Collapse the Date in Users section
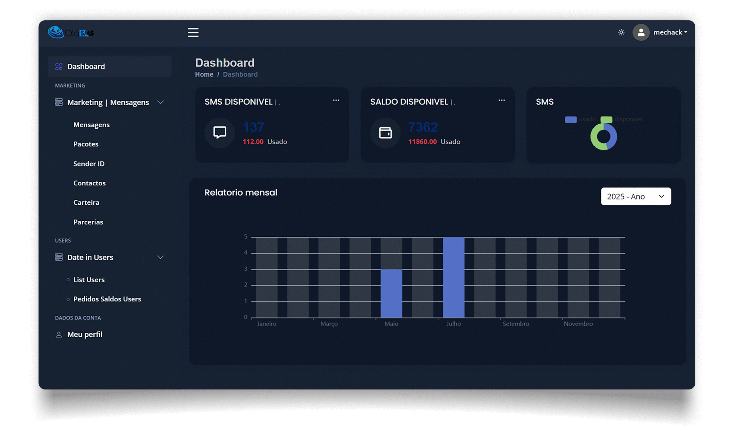Screen dimensions: 735x448 (x=160, y=257)
